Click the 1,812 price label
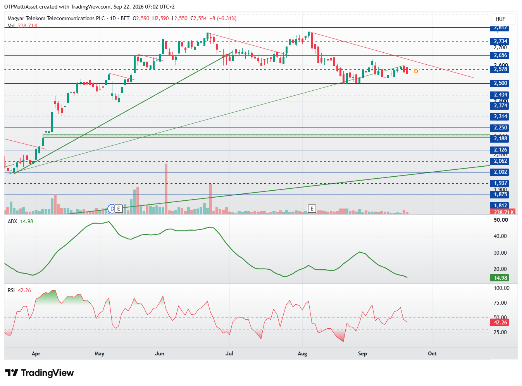The width and height of the screenshot is (522, 386). (500, 206)
